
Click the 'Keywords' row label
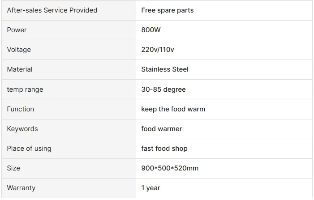click(22, 129)
